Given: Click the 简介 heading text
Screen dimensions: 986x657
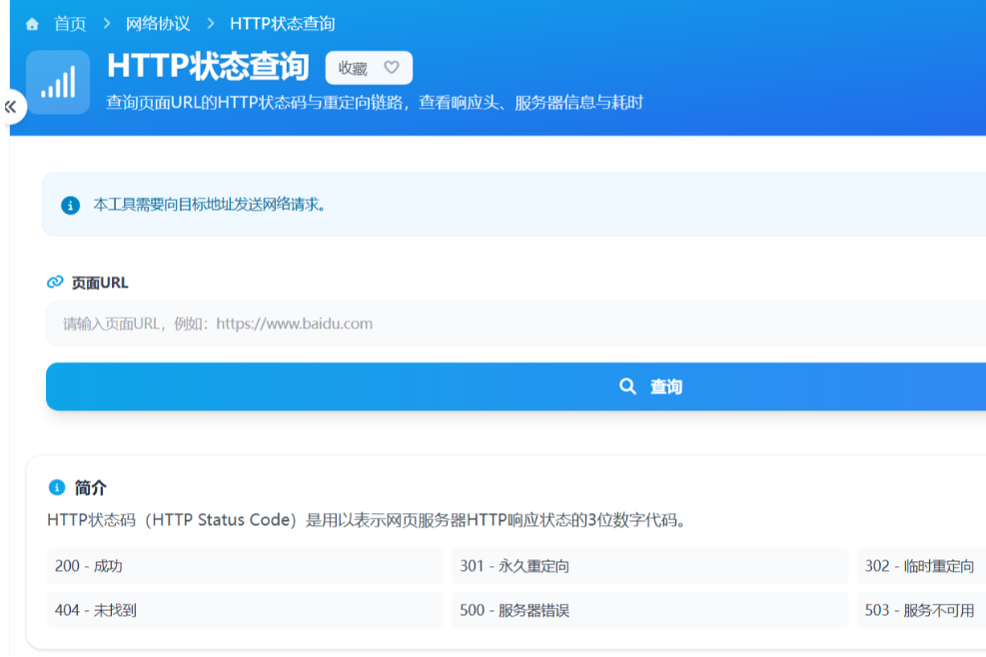Looking at the screenshot, I should click(x=91, y=488).
